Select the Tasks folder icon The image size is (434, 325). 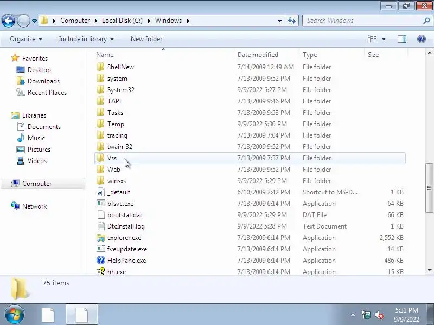(x=100, y=113)
